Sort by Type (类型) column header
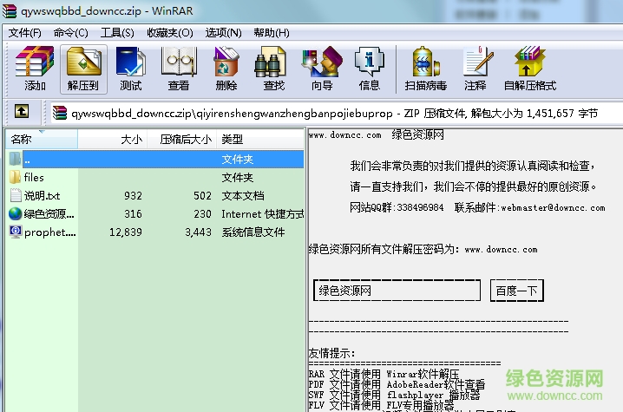The image size is (623, 412). click(260, 139)
